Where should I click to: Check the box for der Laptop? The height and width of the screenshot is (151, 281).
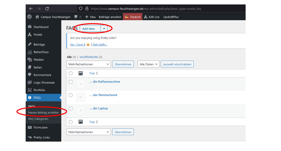70,108
